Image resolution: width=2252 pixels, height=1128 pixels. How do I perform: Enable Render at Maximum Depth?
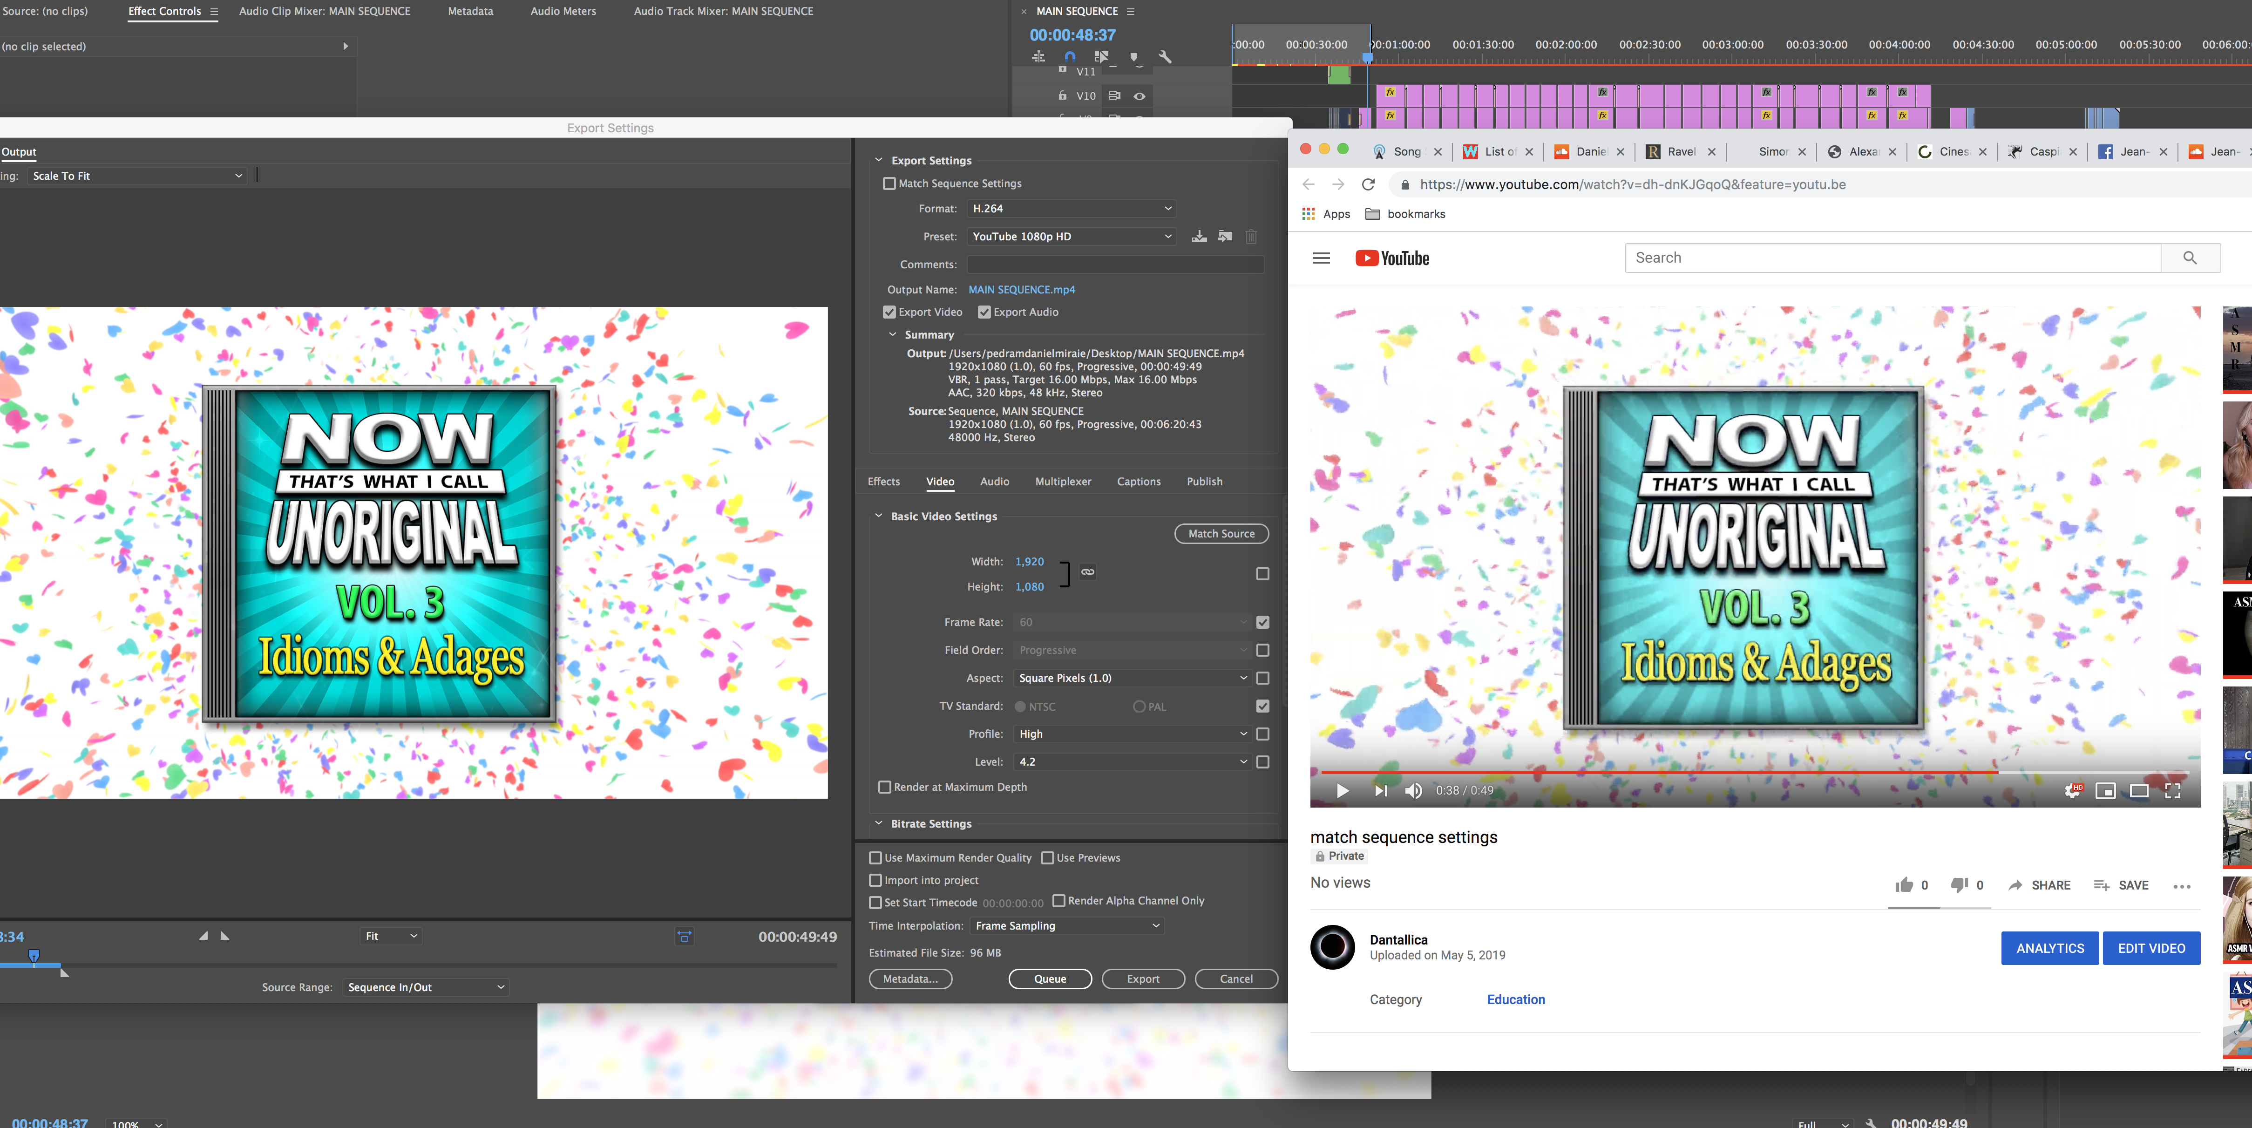(885, 787)
